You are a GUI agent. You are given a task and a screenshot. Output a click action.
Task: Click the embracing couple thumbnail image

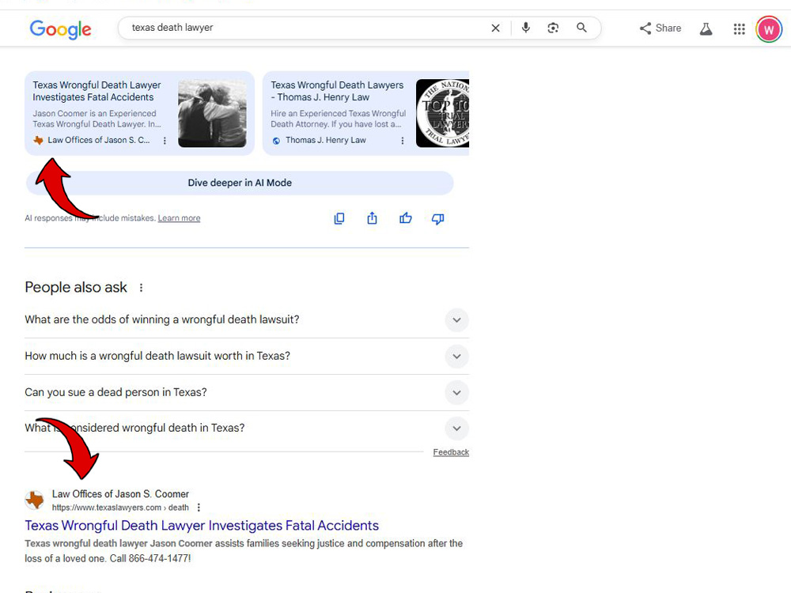point(212,113)
